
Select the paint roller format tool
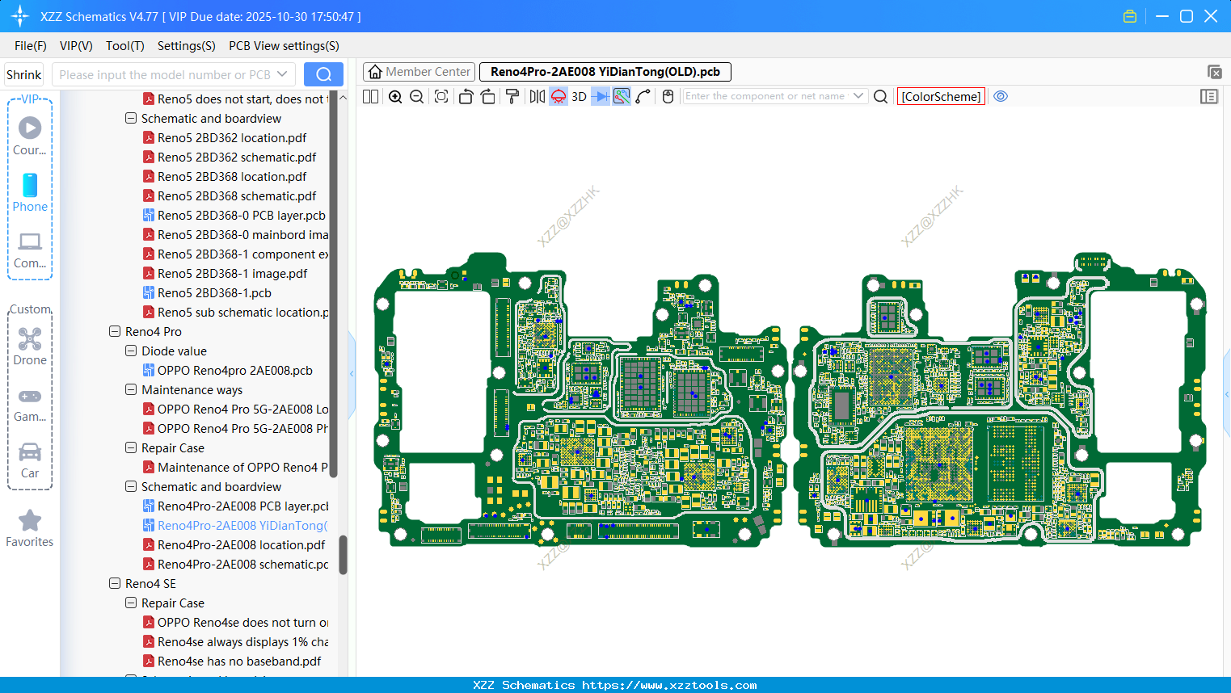pos(512,97)
